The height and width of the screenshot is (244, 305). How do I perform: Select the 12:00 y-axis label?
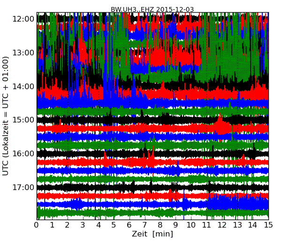point(23,19)
